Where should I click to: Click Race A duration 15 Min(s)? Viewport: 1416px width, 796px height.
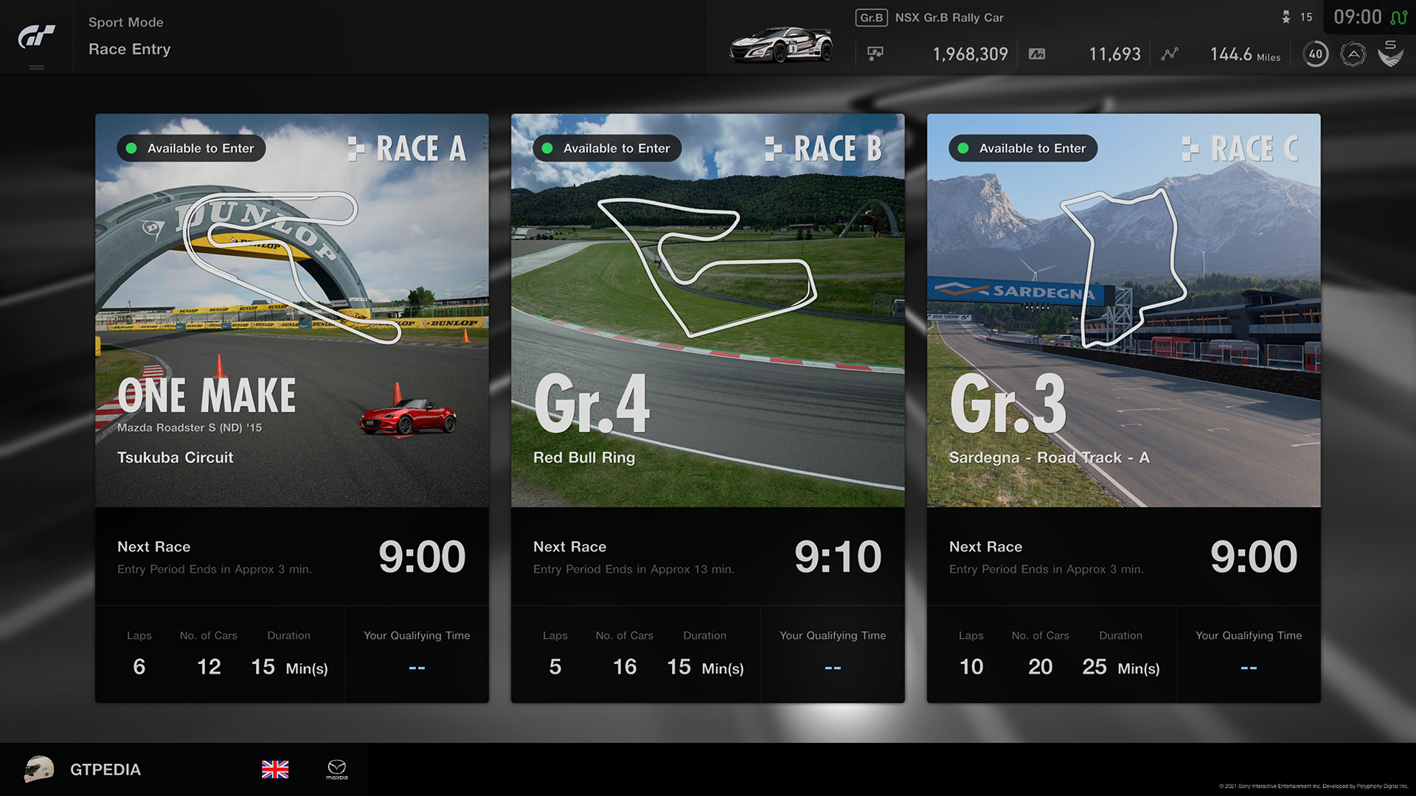[x=289, y=668]
